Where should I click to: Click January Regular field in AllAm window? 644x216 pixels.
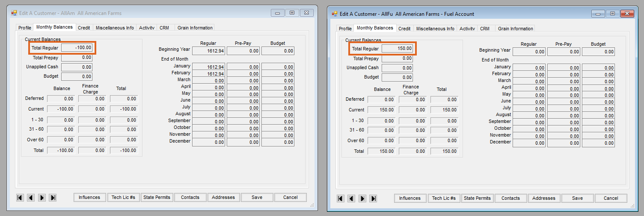(x=209, y=67)
